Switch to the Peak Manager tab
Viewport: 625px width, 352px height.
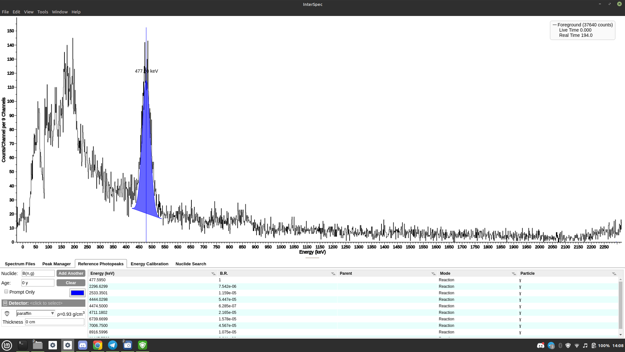(x=56, y=264)
